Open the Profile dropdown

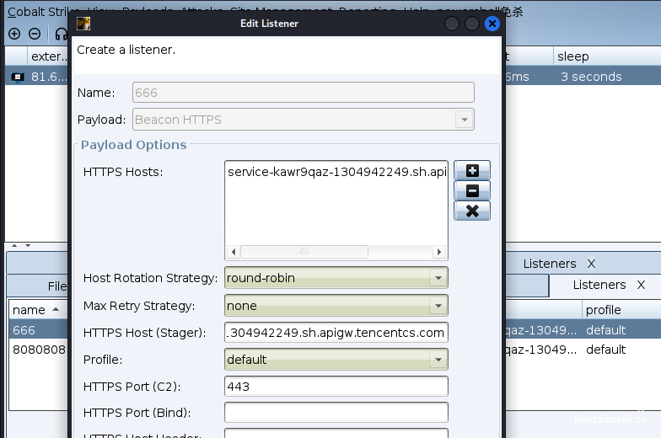(438, 360)
